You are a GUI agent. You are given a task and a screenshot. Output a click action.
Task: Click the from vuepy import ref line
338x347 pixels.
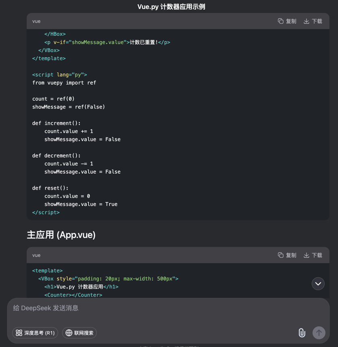click(64, 83)
